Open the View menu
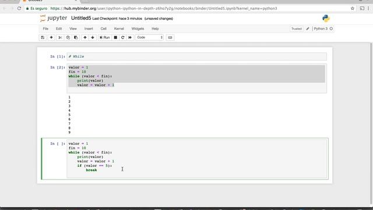 click(x=73, y=29)
